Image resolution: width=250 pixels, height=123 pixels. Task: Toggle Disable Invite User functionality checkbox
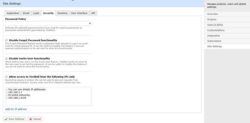(x=6, y=58)
